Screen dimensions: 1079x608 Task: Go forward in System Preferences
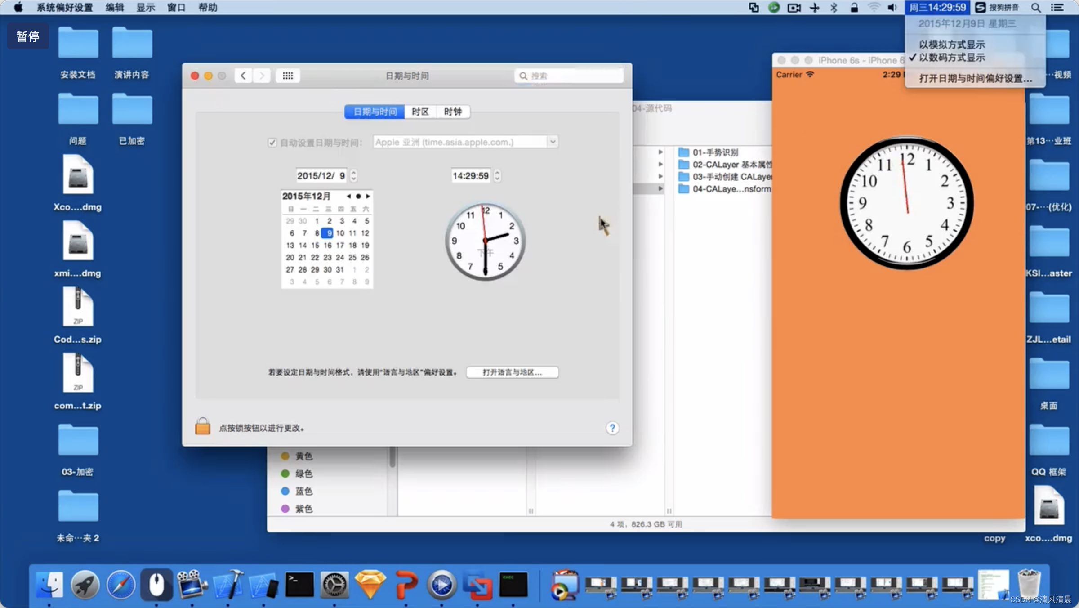[x=262, y=76]
